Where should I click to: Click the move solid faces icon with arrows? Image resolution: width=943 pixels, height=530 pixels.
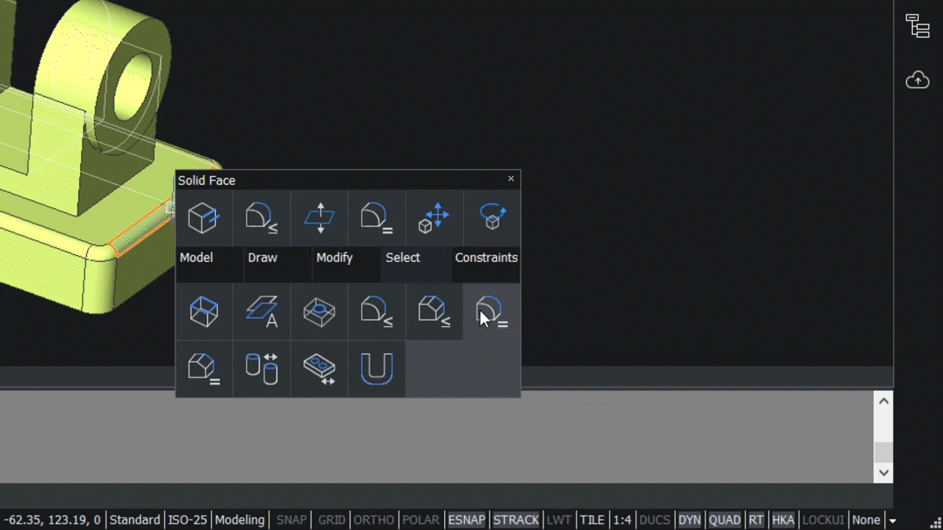click(x=434, y=218)
